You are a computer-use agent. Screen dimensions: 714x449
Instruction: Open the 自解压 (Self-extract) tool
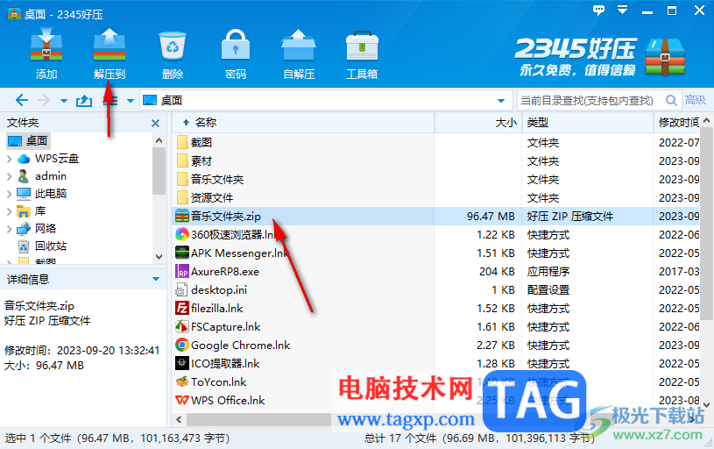click(299, 45)
